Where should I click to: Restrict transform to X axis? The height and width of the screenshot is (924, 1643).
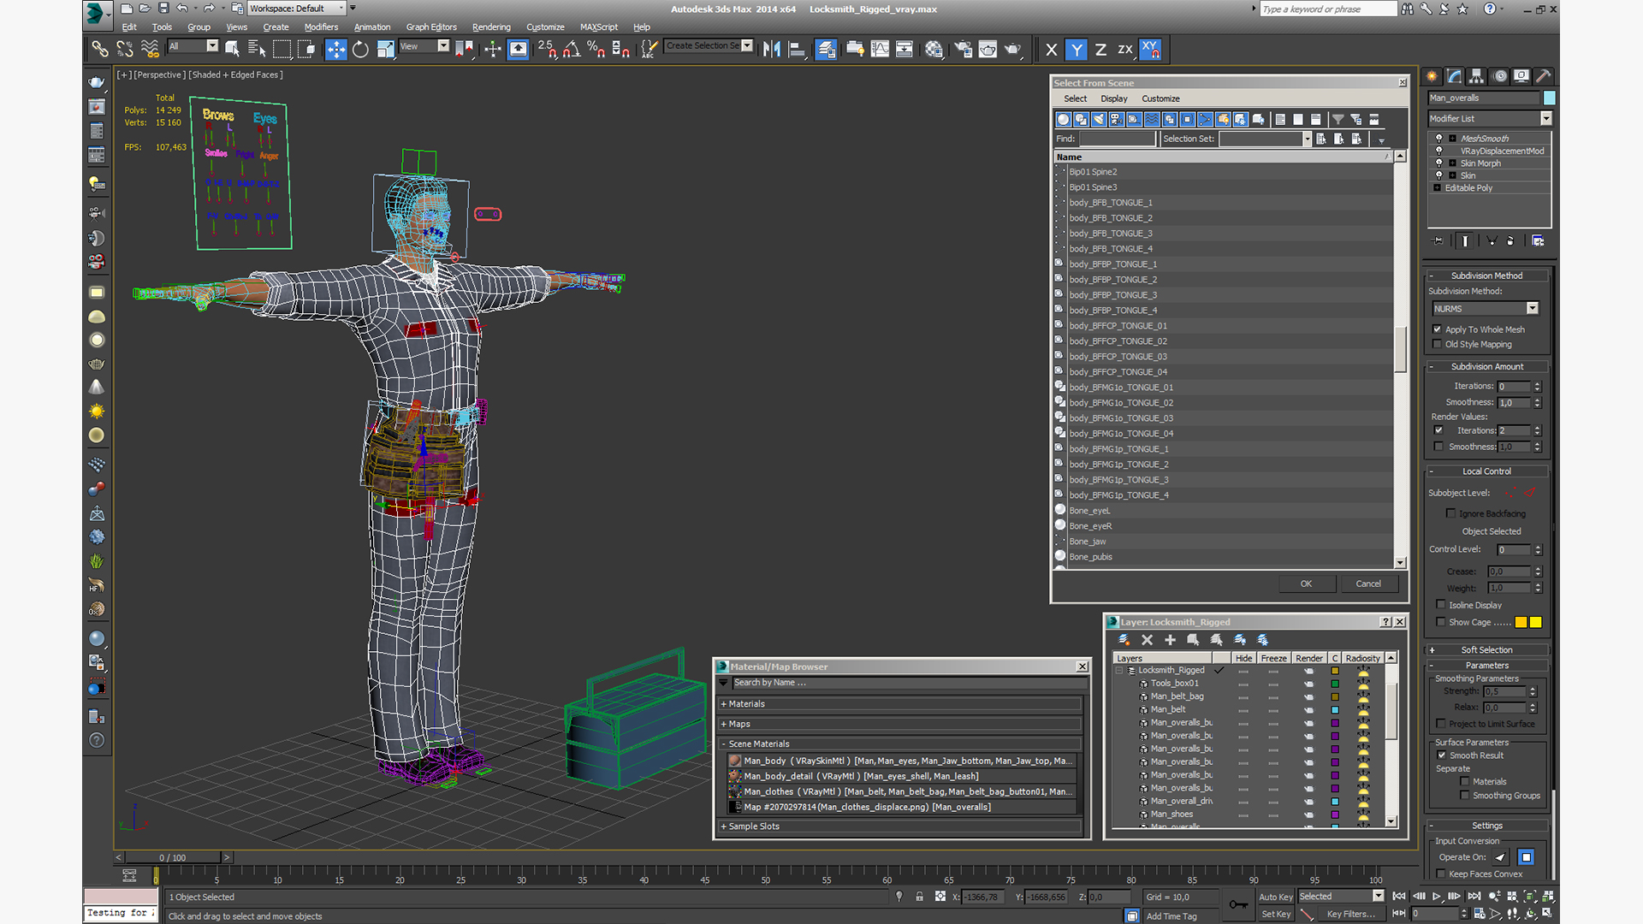(1052, 50)
